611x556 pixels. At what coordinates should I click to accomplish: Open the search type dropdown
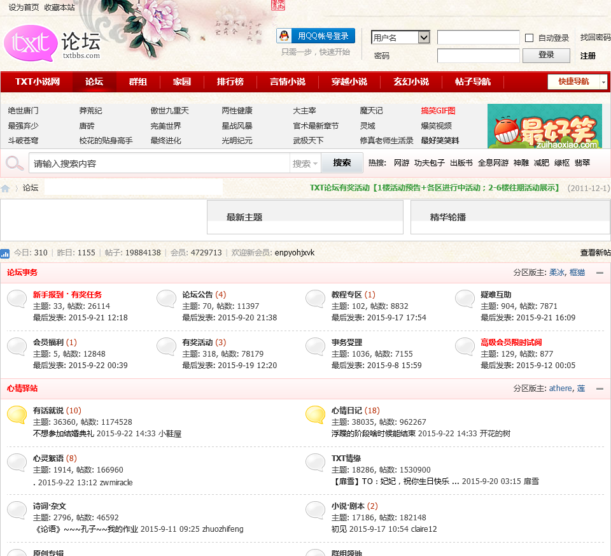[305, 163]
